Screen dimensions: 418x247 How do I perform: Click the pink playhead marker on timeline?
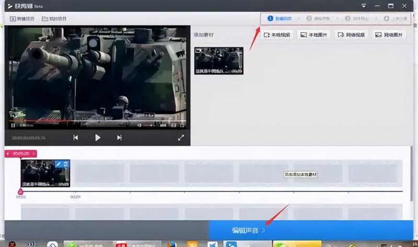[21, 191]
